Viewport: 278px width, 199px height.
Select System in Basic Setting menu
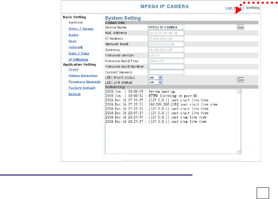click(x=76, y=22)
